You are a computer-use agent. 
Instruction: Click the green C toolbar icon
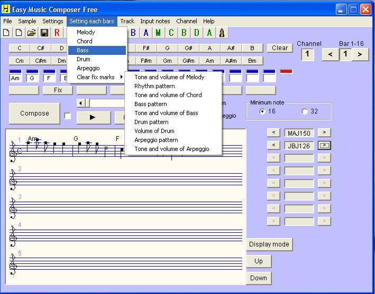click(x=171, y=32)
